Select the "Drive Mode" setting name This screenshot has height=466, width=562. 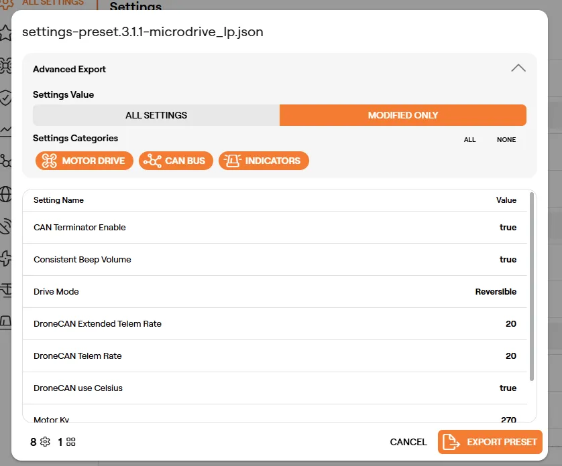(56, 292)
